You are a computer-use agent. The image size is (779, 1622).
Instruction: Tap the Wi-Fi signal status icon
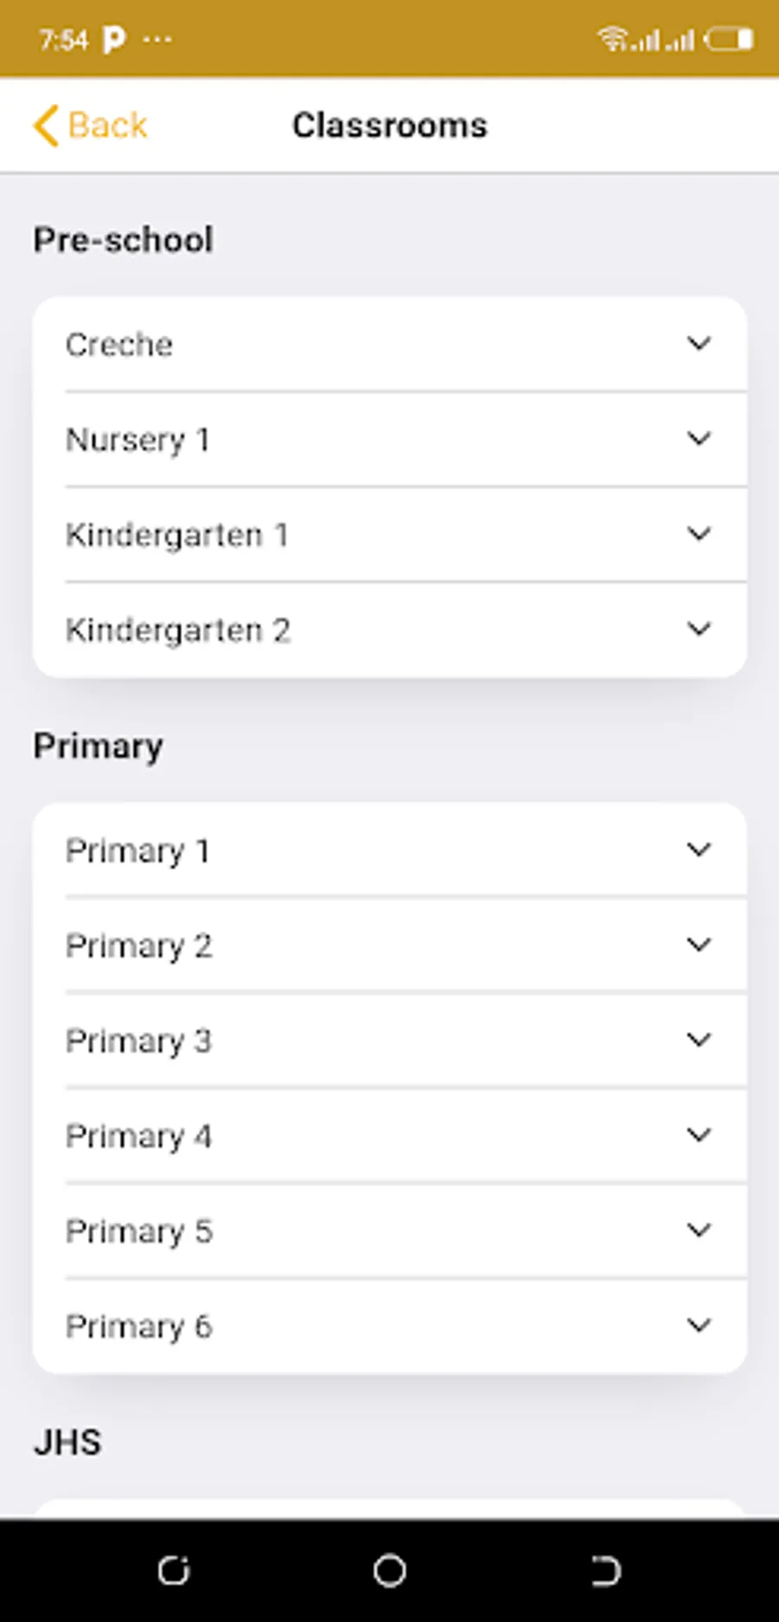612,39
